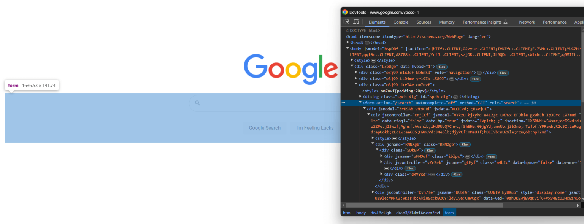This screenshot has width=584, height=224.
Task: Click the Chrome icon in DevTools titlebar
Action: click(344, 12)
